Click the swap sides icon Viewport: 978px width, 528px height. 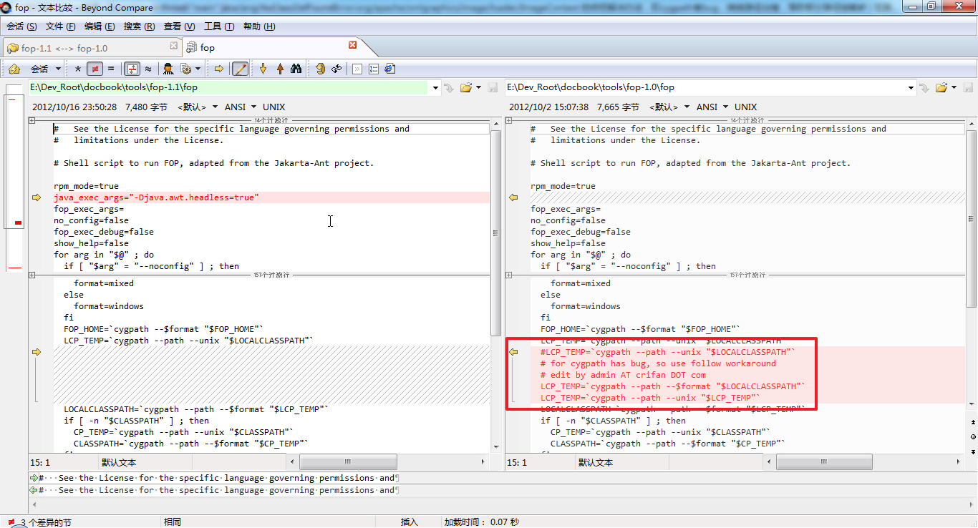(320, 69)
